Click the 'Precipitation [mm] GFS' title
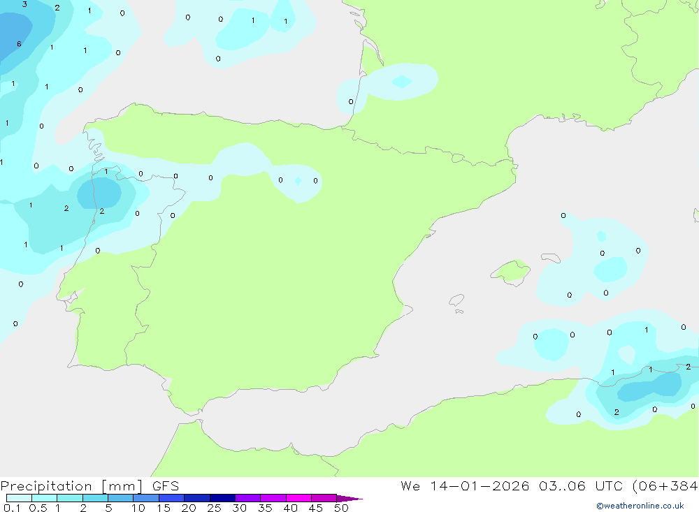Image resolution: width=699 pixels, height=512 pixels. [89, 486]
